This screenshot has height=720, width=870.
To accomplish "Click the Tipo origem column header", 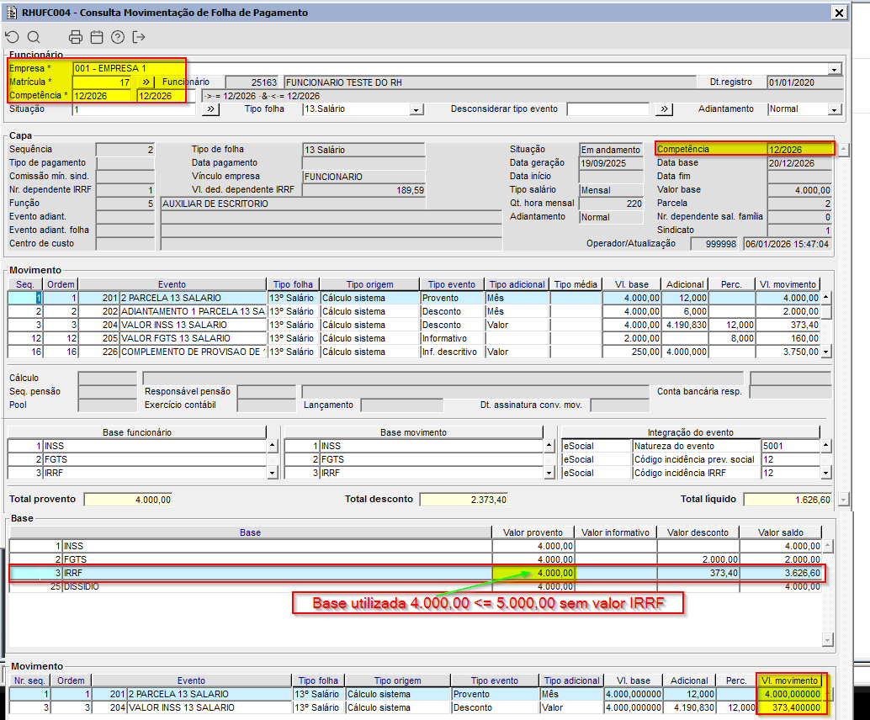I will coord(369,284).
